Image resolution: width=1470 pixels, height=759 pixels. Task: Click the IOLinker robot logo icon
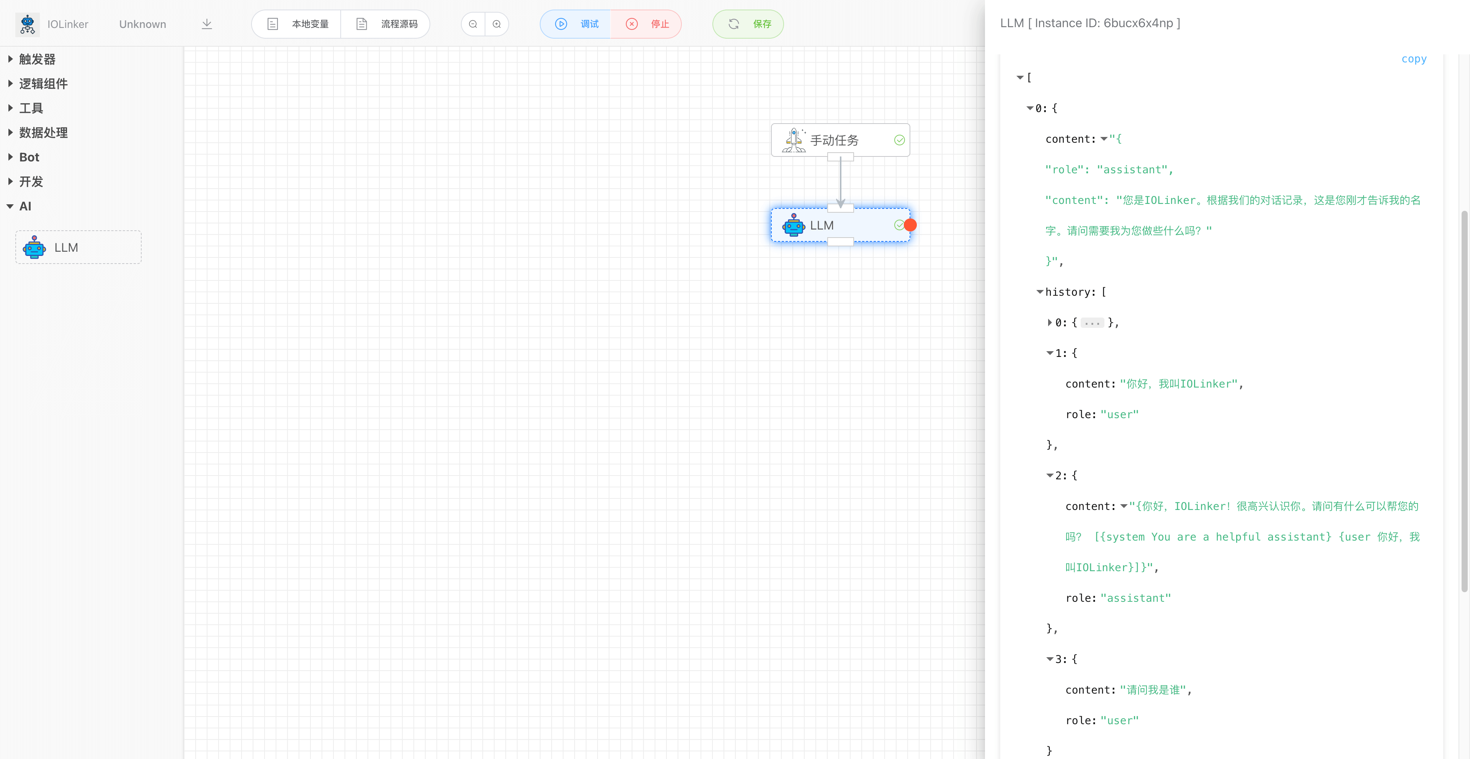point(28,24)
